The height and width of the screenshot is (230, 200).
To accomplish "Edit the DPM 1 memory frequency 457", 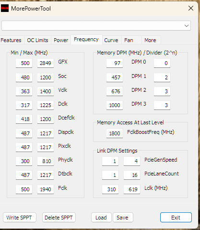I will coord(115,77).
